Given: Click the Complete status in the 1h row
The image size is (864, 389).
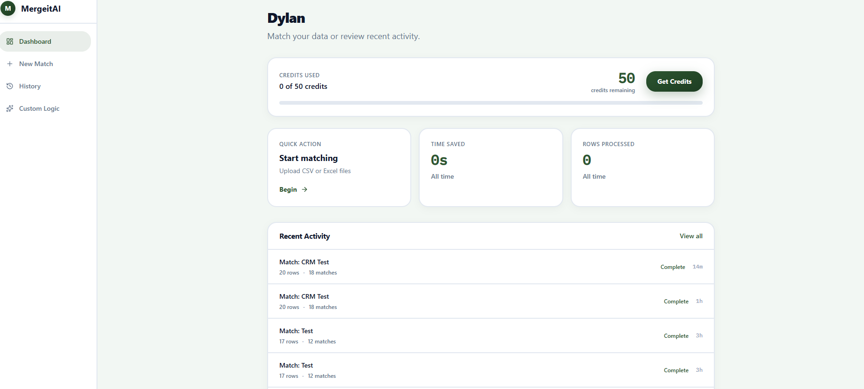Looking at the screenshot, I should coord(676,302).
